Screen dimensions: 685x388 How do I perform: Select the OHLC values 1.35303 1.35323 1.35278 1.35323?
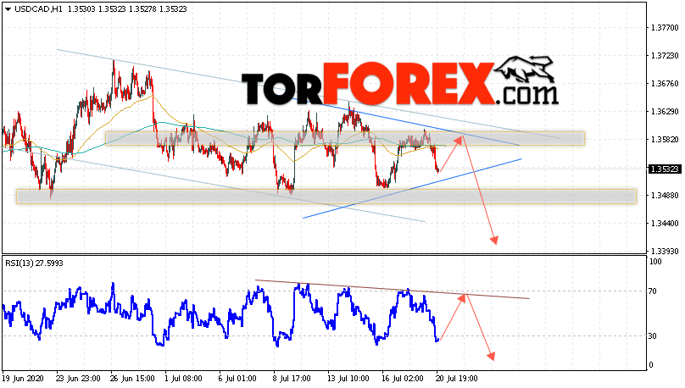pyautogui.click(x=127, y=8)
